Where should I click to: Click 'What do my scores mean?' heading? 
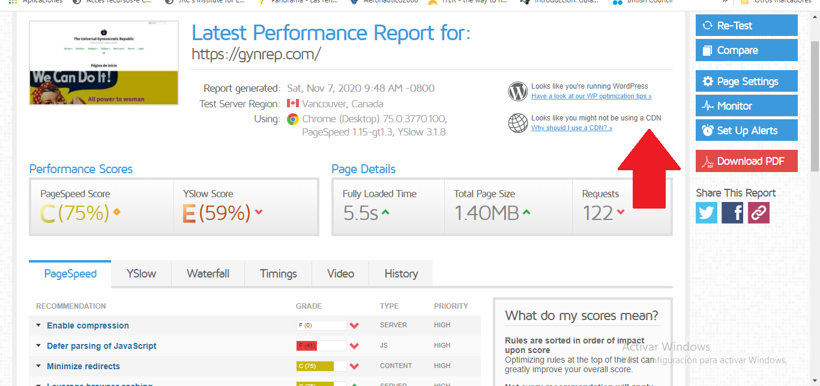(x=582, y=315)
